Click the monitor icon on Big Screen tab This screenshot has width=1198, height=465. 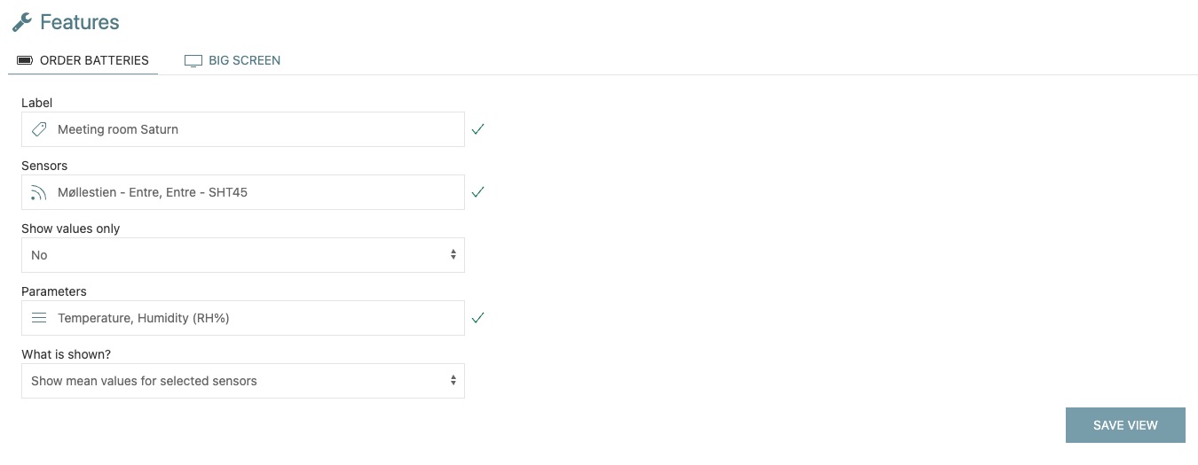point(193,61)
